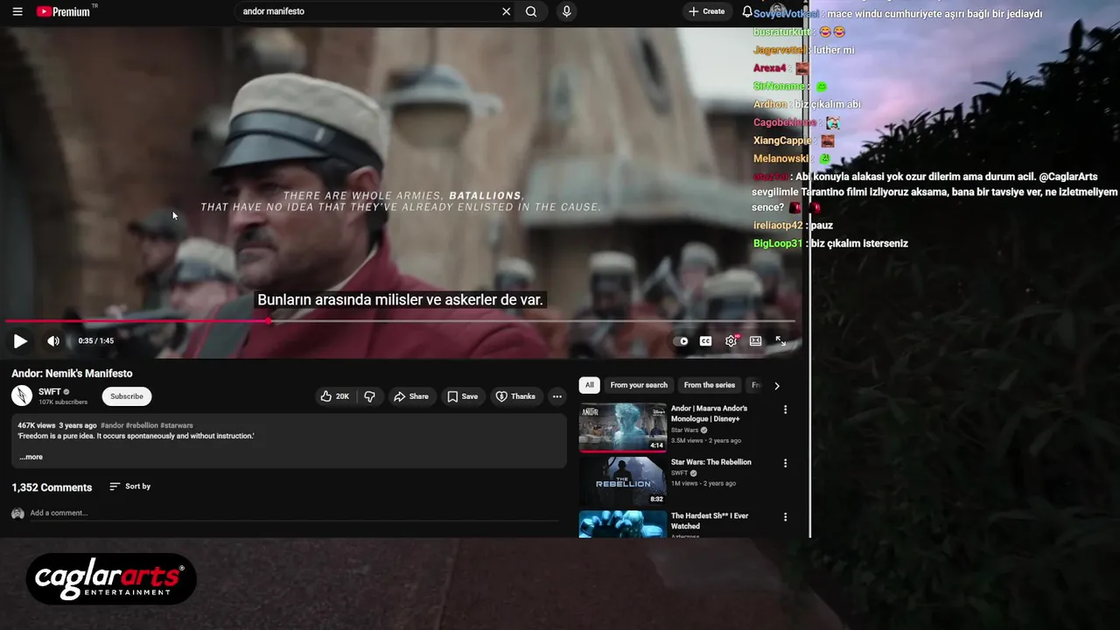Screen dimensions: 1120x630
Task: Open the YouTube hamburger guide menu
Action: pyautogui.click(x=17, y=11)
